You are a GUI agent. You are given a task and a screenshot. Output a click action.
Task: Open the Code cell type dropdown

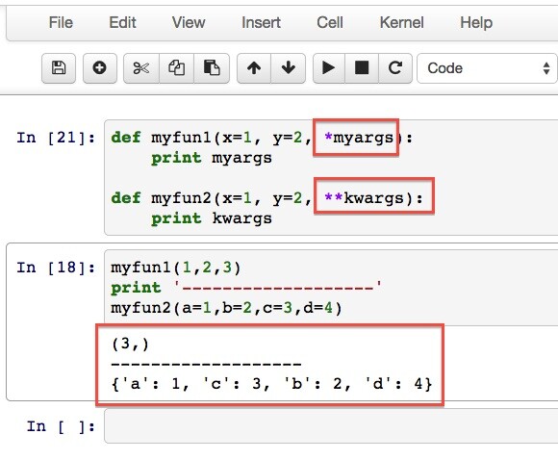[x=487, y=68]
